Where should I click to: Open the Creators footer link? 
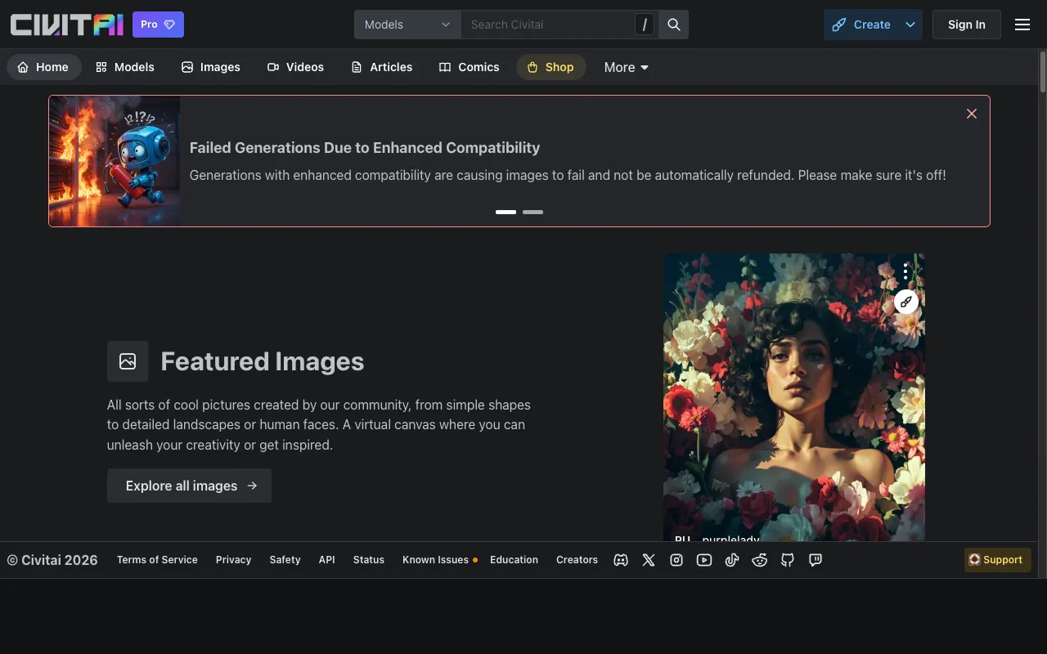click(x=577, y=560)
